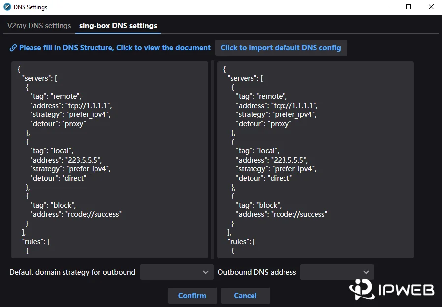Click "tcp://1.1.1.1" address in right editor
442x307 pixels.
point(294,106)
